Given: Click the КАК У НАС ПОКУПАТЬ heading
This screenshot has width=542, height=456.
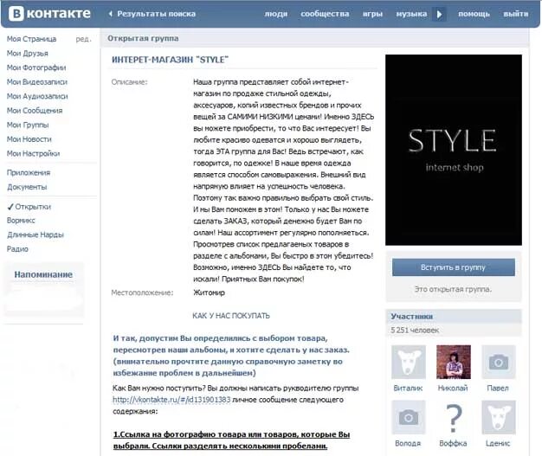Looking at the screenshot, I should (x=231, y=316).
